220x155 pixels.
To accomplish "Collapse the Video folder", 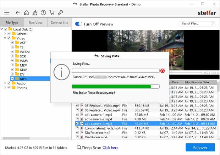I will pos(5,38).
